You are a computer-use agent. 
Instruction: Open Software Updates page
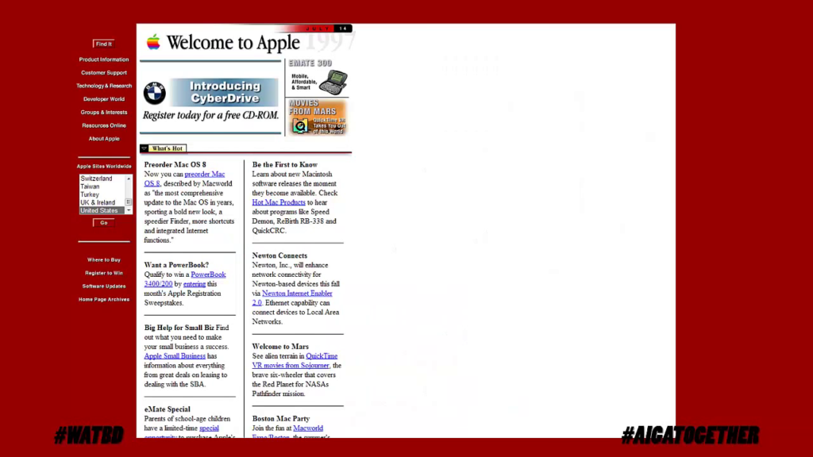[x=104, y=286]
